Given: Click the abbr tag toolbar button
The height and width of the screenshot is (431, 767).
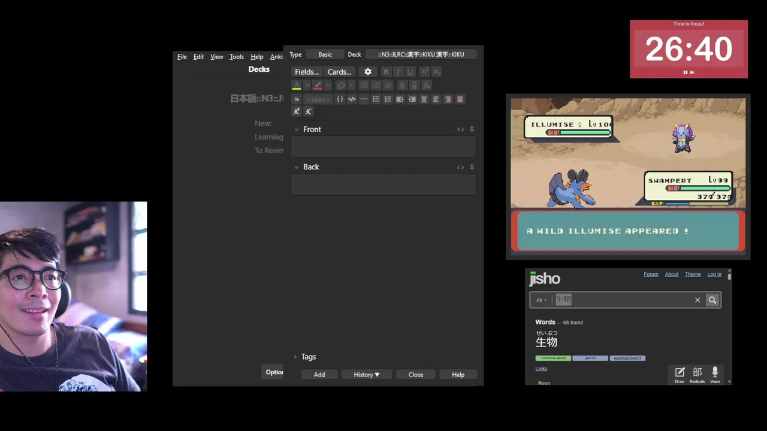Looking at the screenshot, I should point(318,99).
